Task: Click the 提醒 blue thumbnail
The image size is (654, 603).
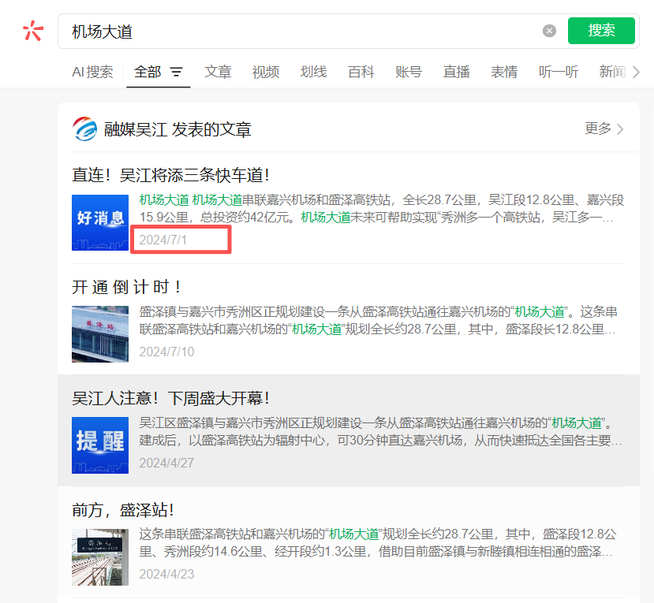Action: click(99, 445)
